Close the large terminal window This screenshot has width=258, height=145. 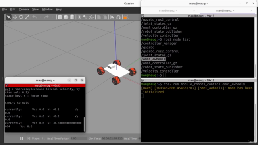254,4
